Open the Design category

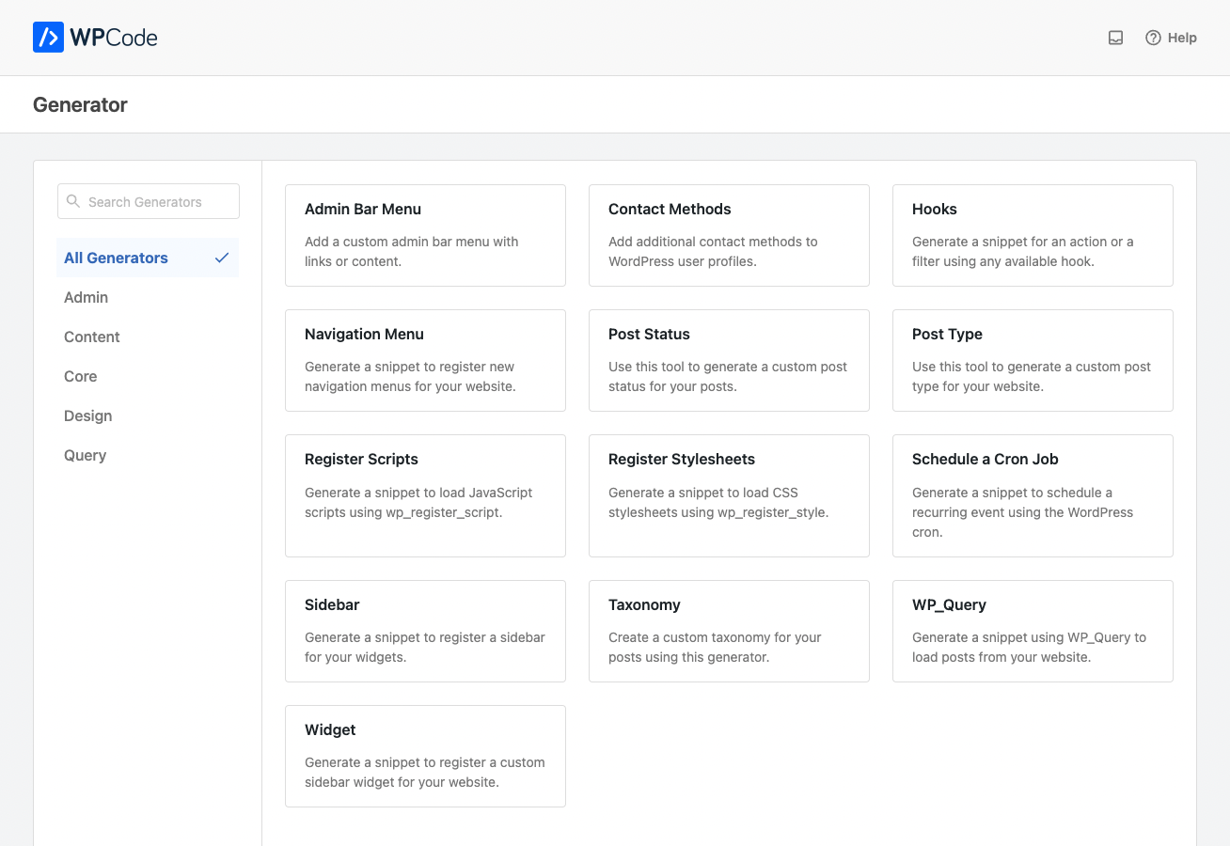pyautogui.click(x=87, y=415)
